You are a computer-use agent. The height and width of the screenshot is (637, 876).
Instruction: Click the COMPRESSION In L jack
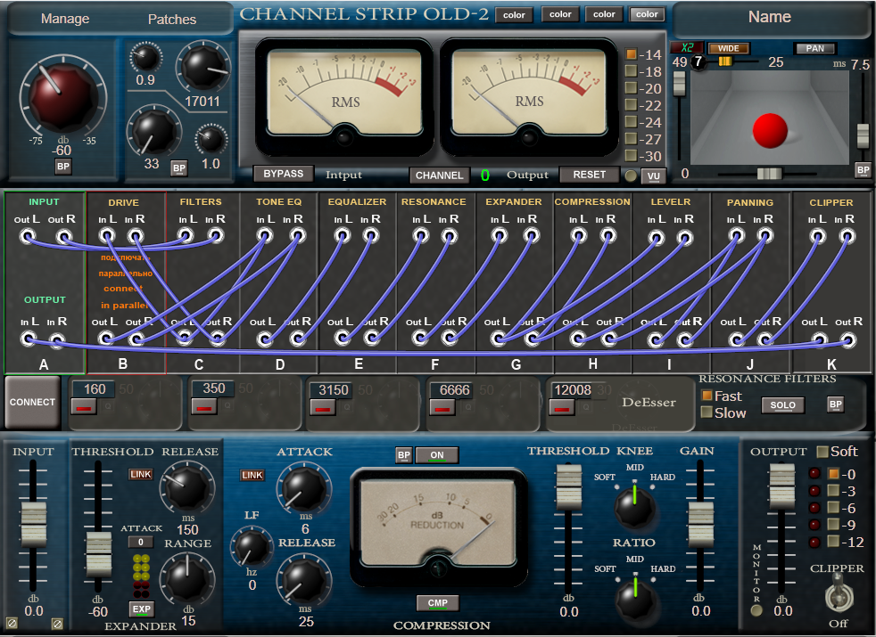578,236
